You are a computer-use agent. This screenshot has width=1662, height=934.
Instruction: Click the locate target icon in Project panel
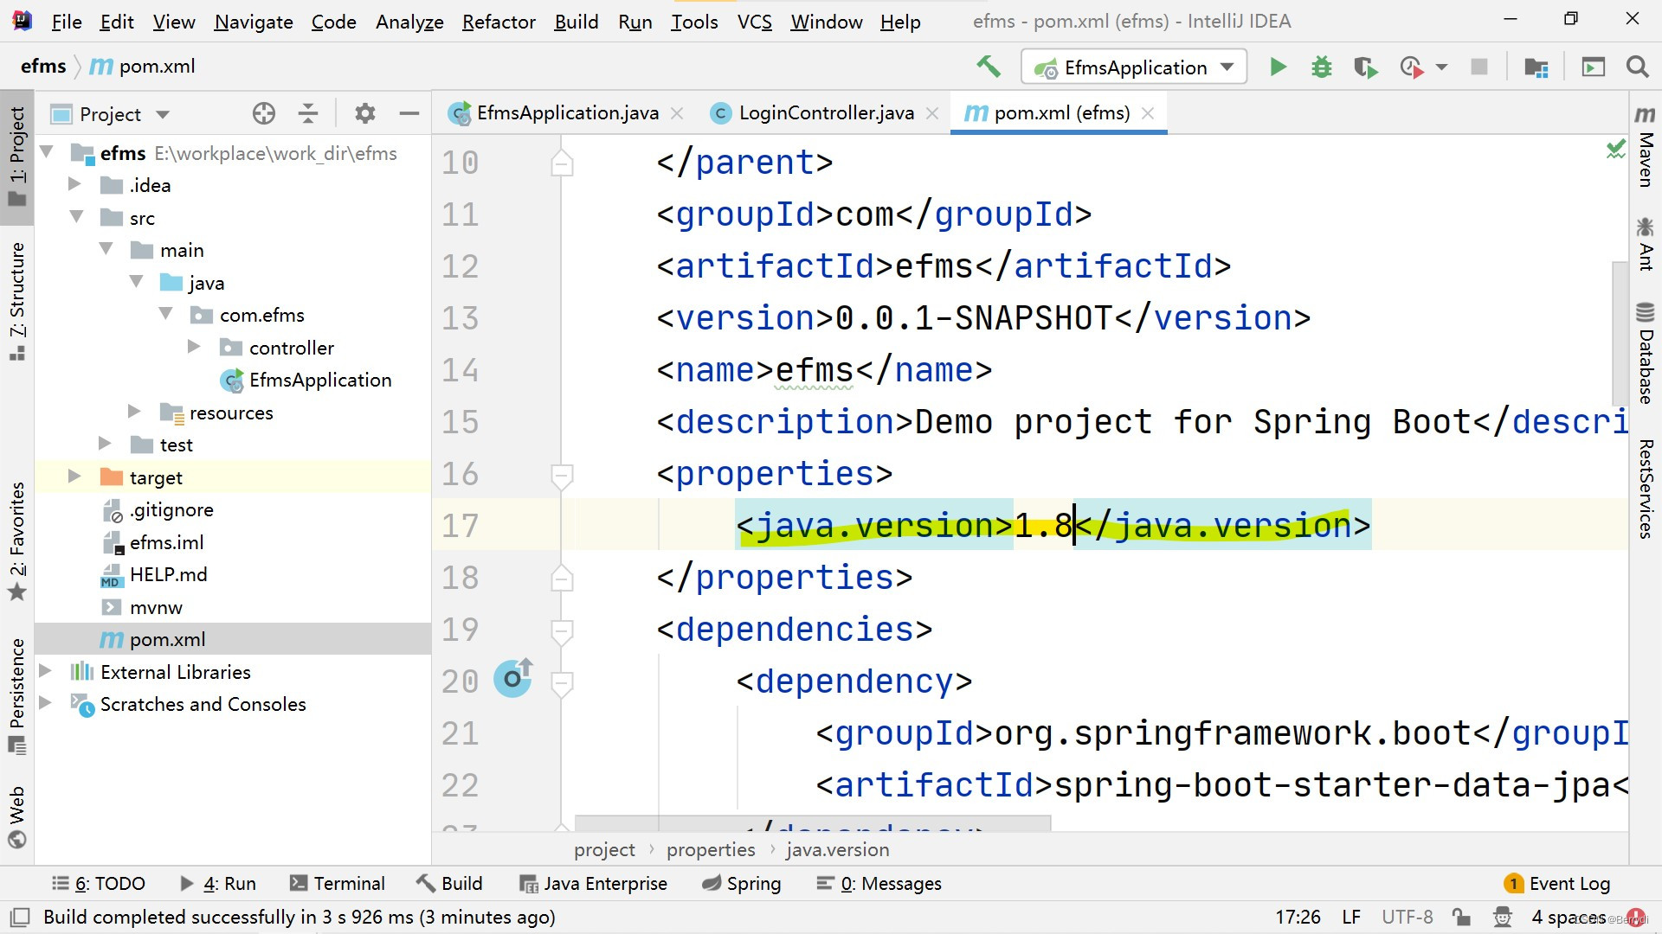[264, 113]
